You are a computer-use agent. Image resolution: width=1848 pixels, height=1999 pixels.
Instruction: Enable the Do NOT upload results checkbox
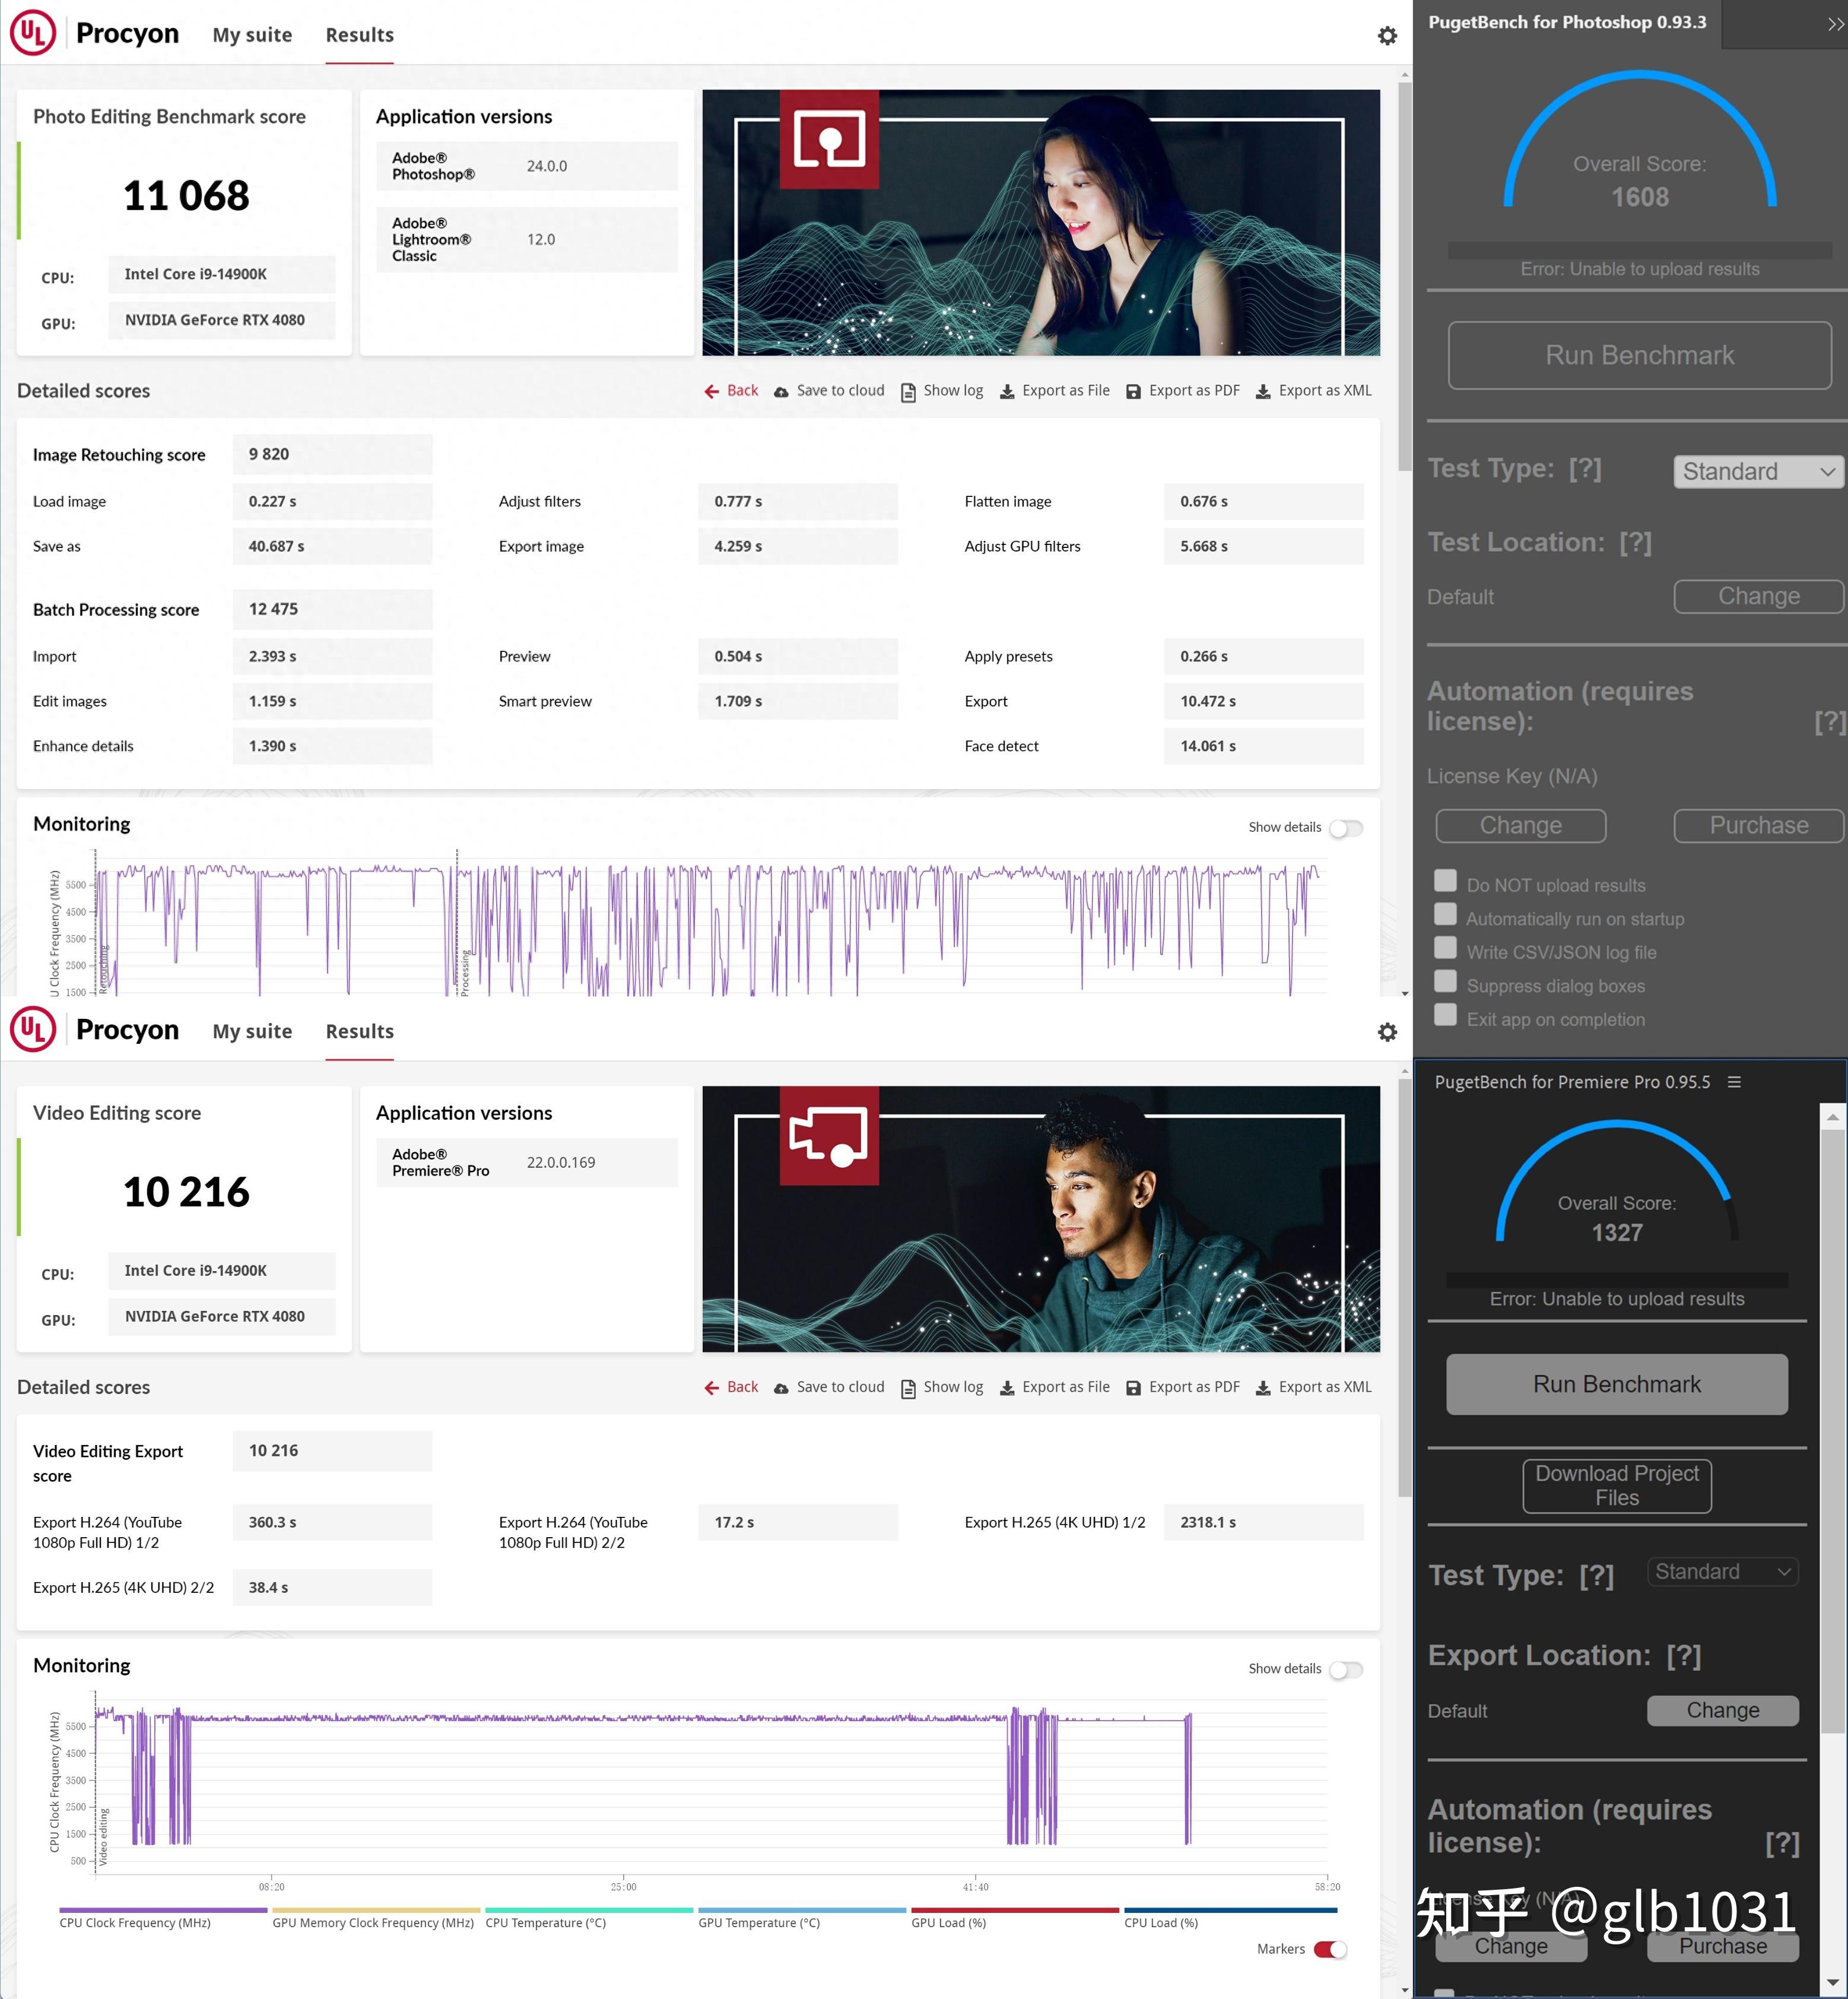point(1445,880)
